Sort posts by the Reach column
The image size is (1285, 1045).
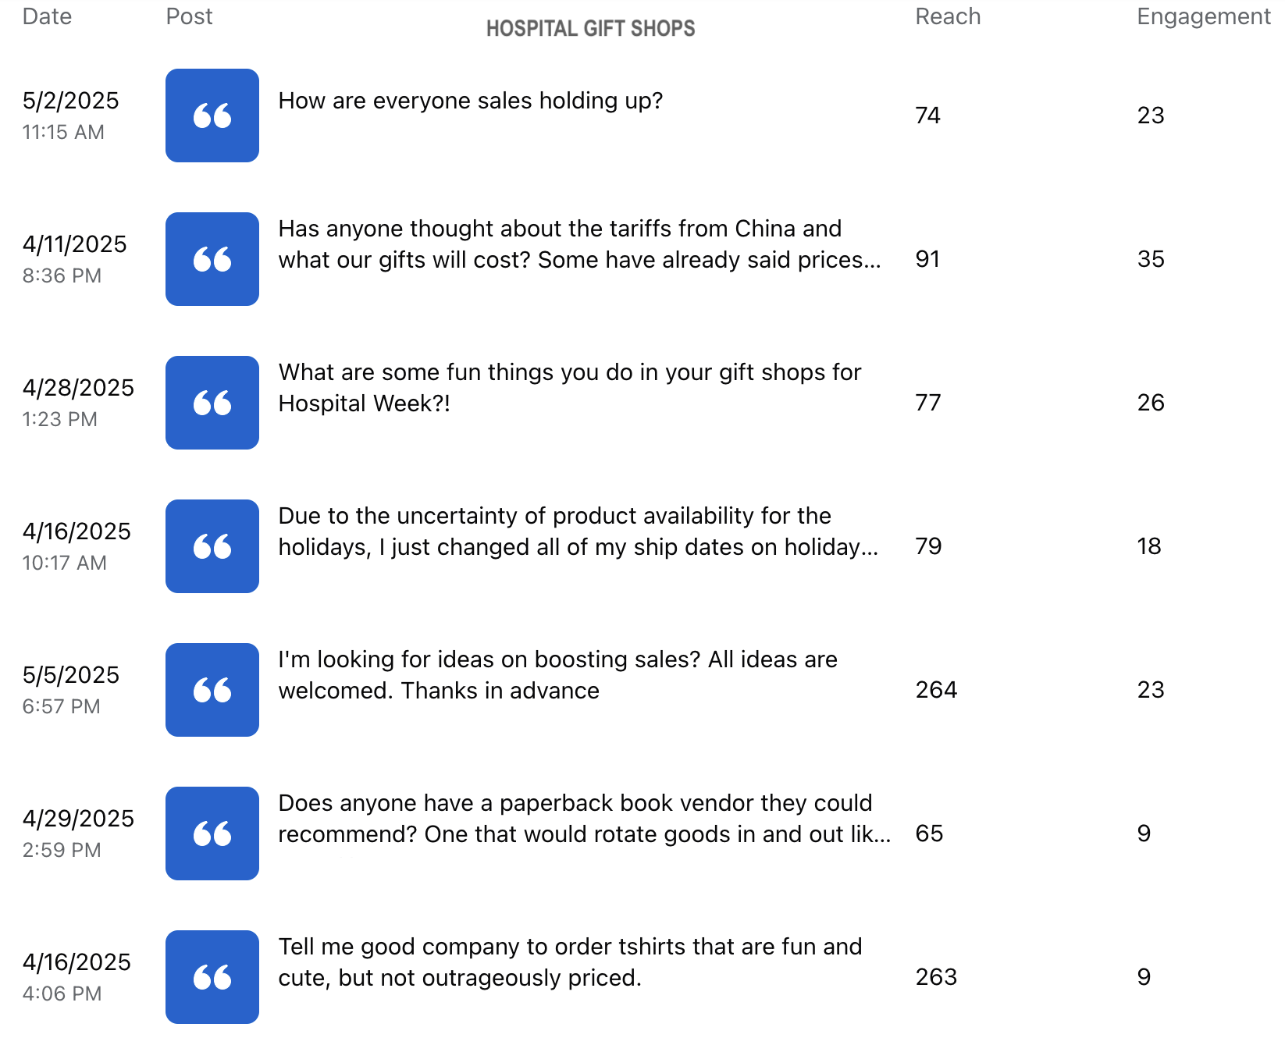(x=948, y=16)
